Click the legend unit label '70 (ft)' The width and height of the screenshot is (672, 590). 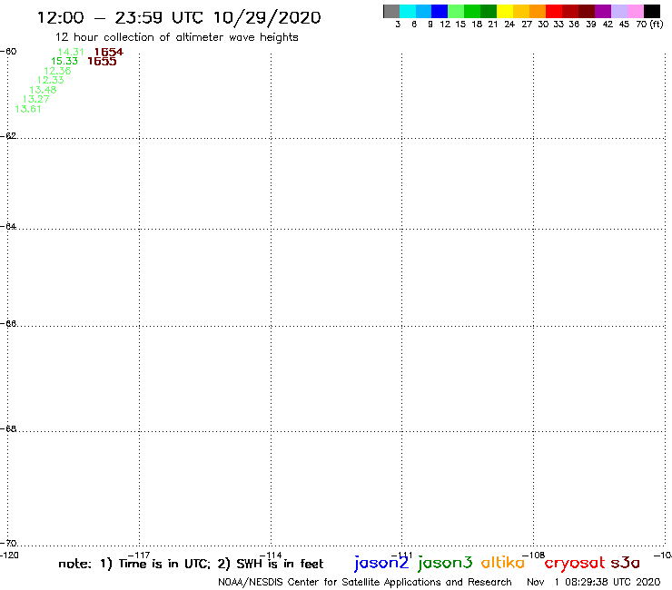coord(649,25)
